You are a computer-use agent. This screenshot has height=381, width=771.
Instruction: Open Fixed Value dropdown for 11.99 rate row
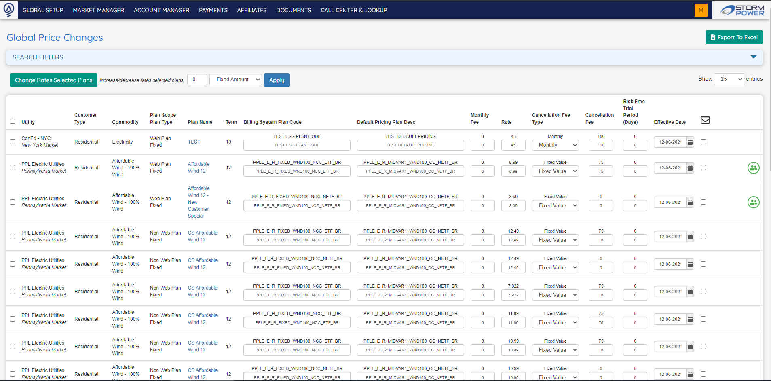[555, 323]
